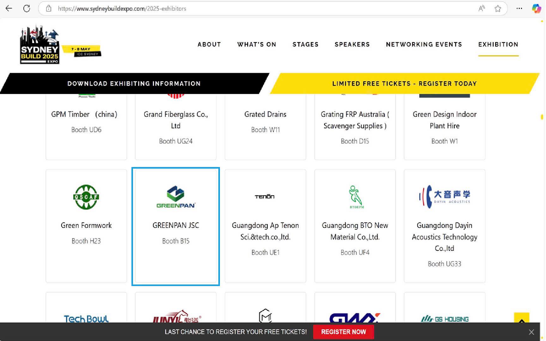The image size is (546, 341).
Task: Open the STAGES menu
Action: [306, 45]
